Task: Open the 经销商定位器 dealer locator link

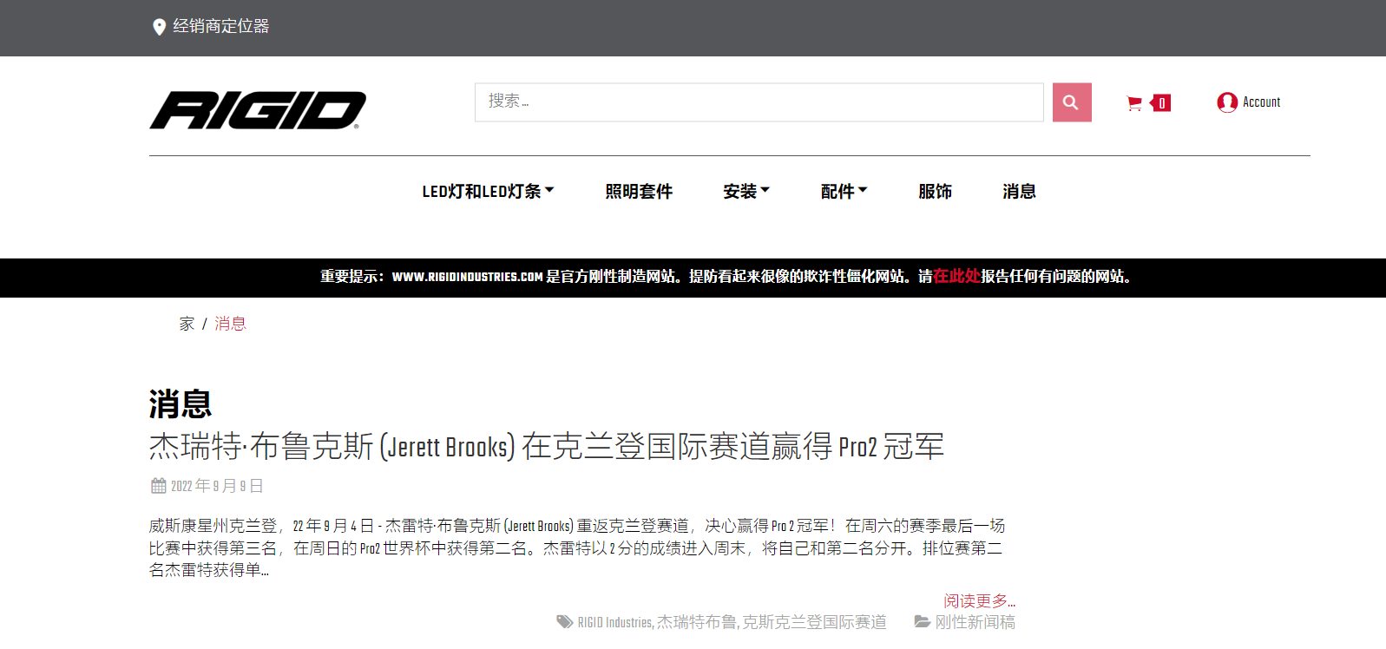Action: coord(220,27)
